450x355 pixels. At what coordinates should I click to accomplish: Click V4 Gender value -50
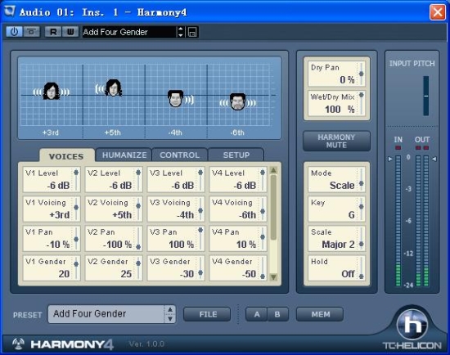(x=249, y=274)
